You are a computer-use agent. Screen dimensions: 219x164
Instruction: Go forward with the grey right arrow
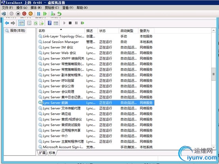(13, 23)
